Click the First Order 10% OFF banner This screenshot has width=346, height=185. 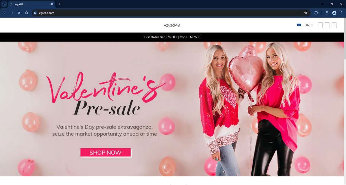[172, 37]
